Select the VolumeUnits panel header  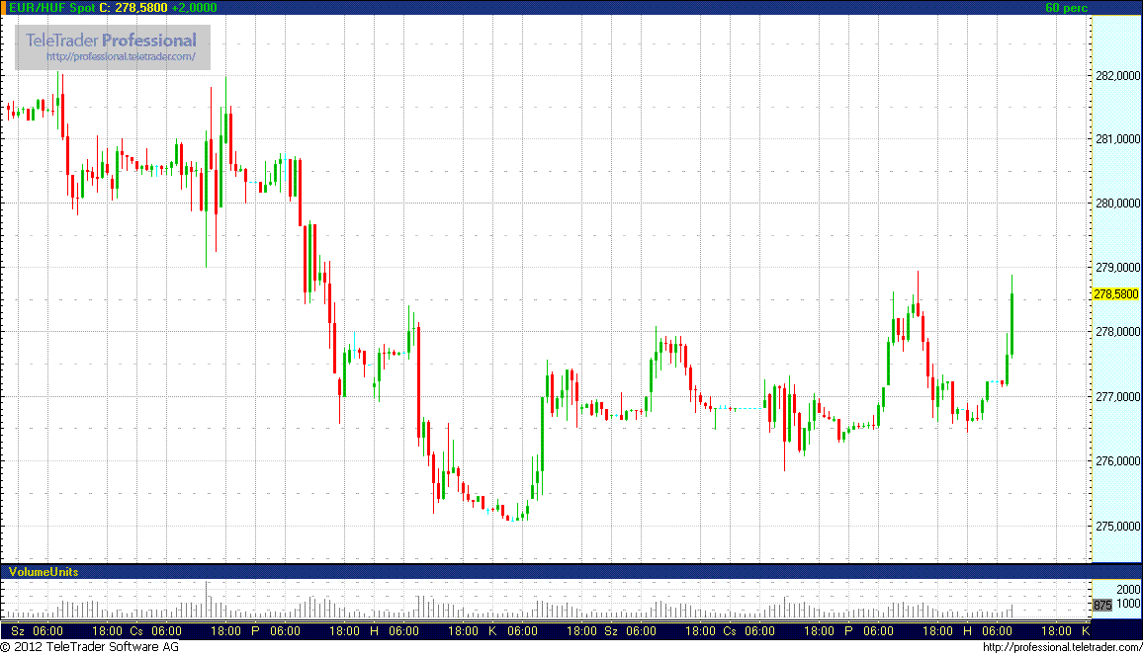point(43,572)
